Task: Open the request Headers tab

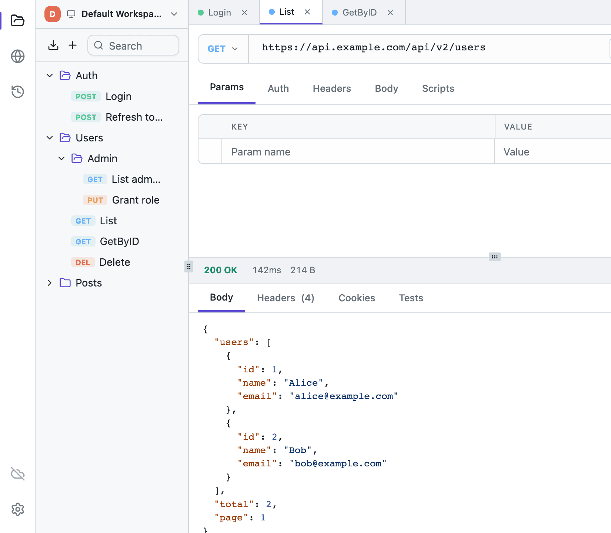Action: pyautogui.click(x=332, y=88)
